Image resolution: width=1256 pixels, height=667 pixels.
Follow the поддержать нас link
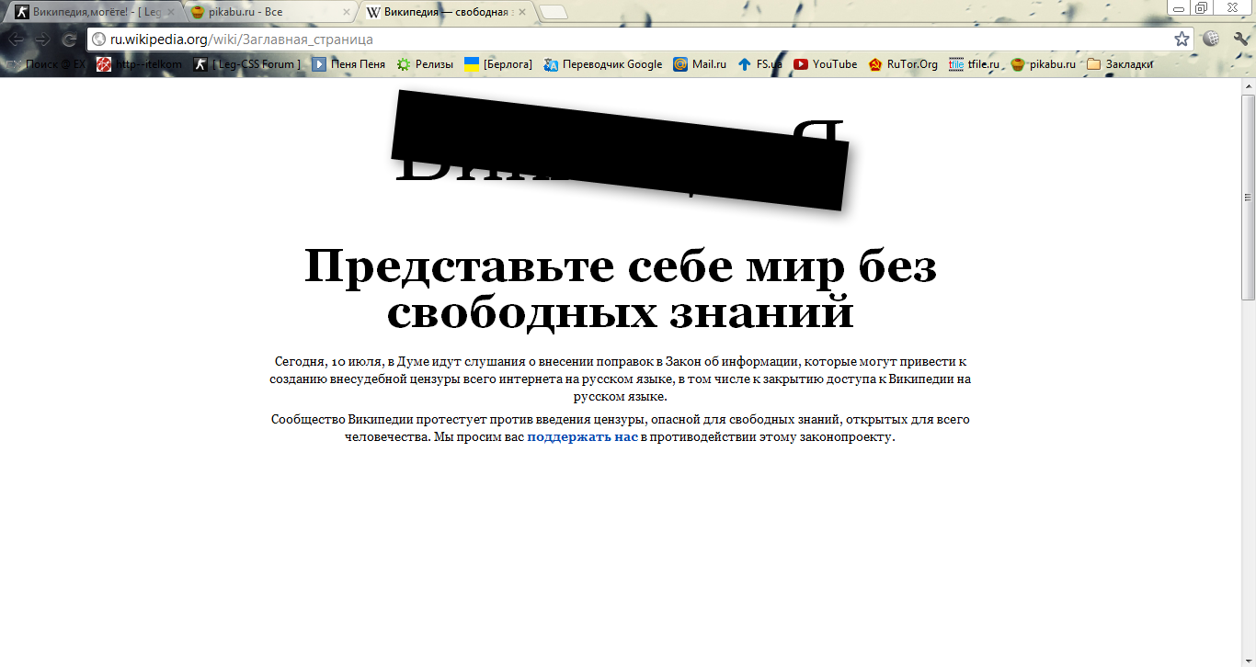click(582, 437)
